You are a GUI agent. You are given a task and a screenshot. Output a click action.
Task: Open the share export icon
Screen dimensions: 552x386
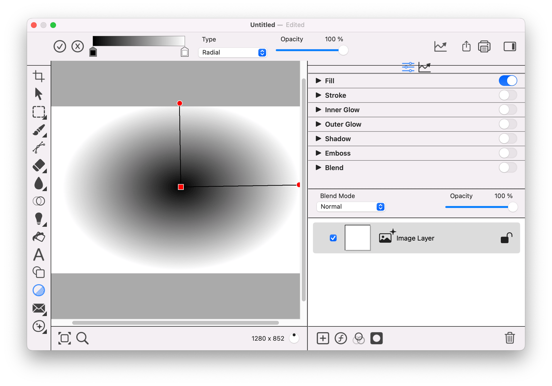click(x=466, y=46)
